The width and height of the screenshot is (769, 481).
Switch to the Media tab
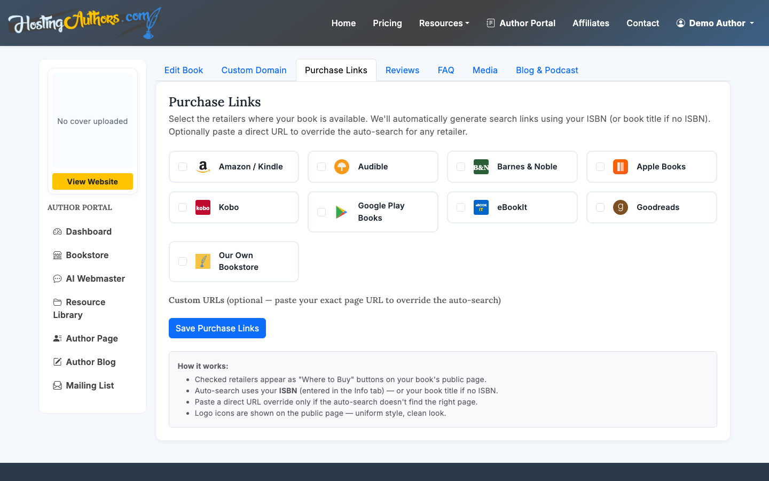point(485,70)
